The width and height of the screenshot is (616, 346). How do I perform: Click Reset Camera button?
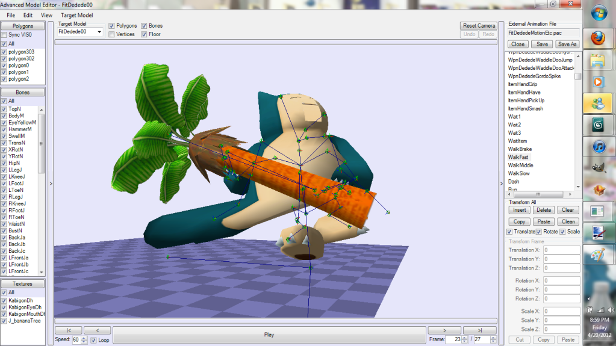click(x=479, y=25)
